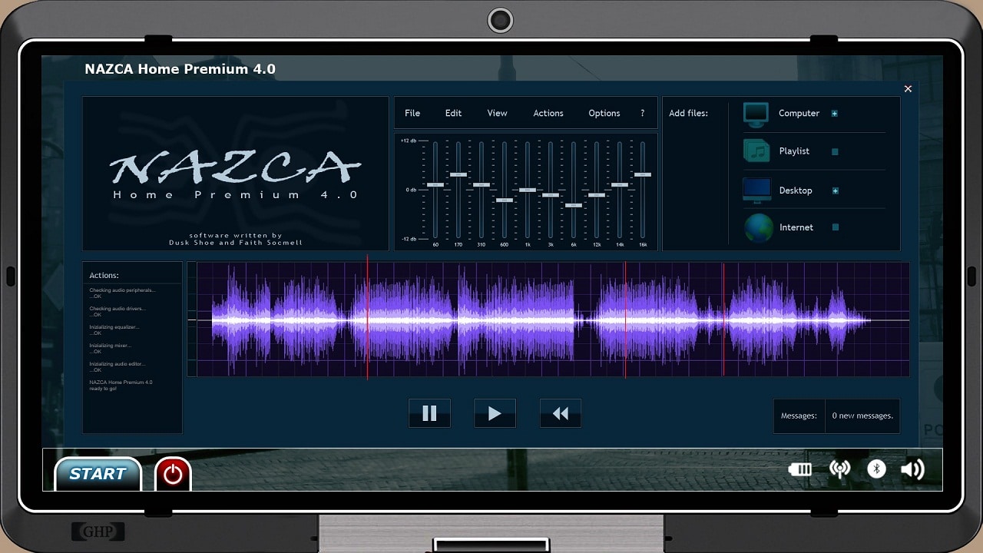Image resolution: width=983 pixels, height=553 pixels.
Task: Open the Actions menu
Action: pyautogui.click(x=548, y=113)
